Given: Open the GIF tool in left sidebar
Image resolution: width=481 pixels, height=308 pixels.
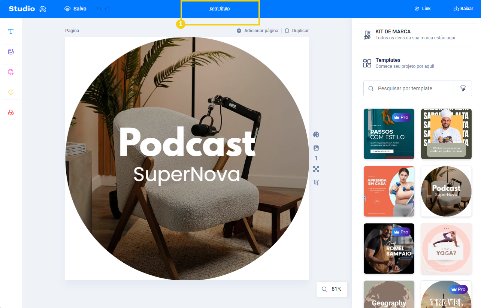Looking at the screenshot, I should [11, 72].
